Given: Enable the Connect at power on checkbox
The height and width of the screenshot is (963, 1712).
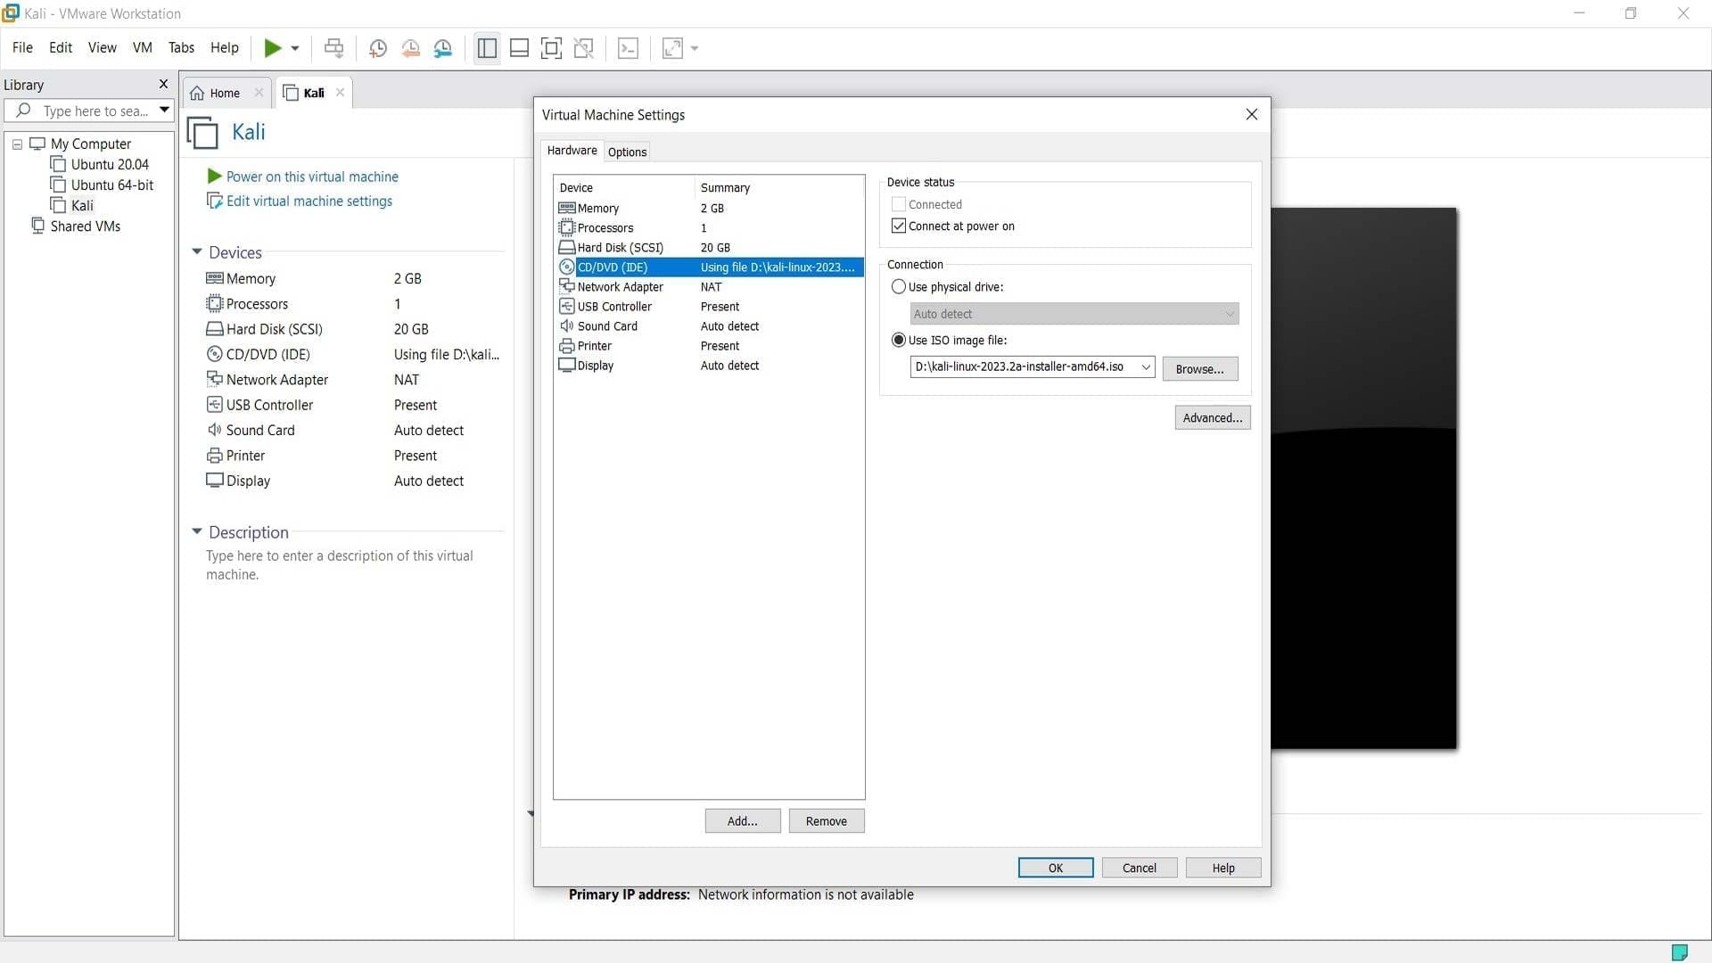Looking at the screenshot, I should pyautogui.click(x=899, y=226).
